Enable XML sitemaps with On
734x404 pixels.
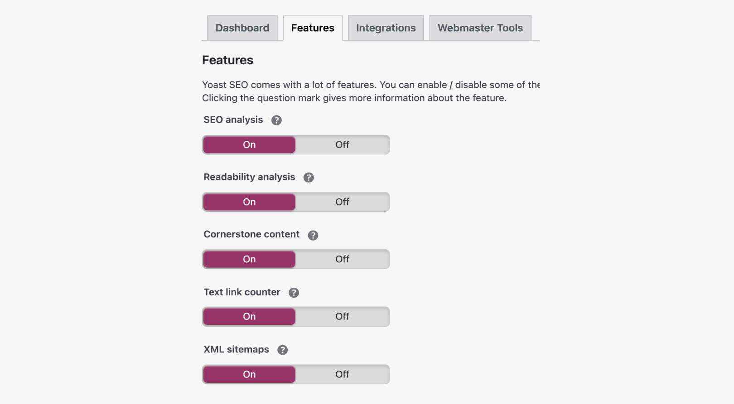(x=249, y=375)
